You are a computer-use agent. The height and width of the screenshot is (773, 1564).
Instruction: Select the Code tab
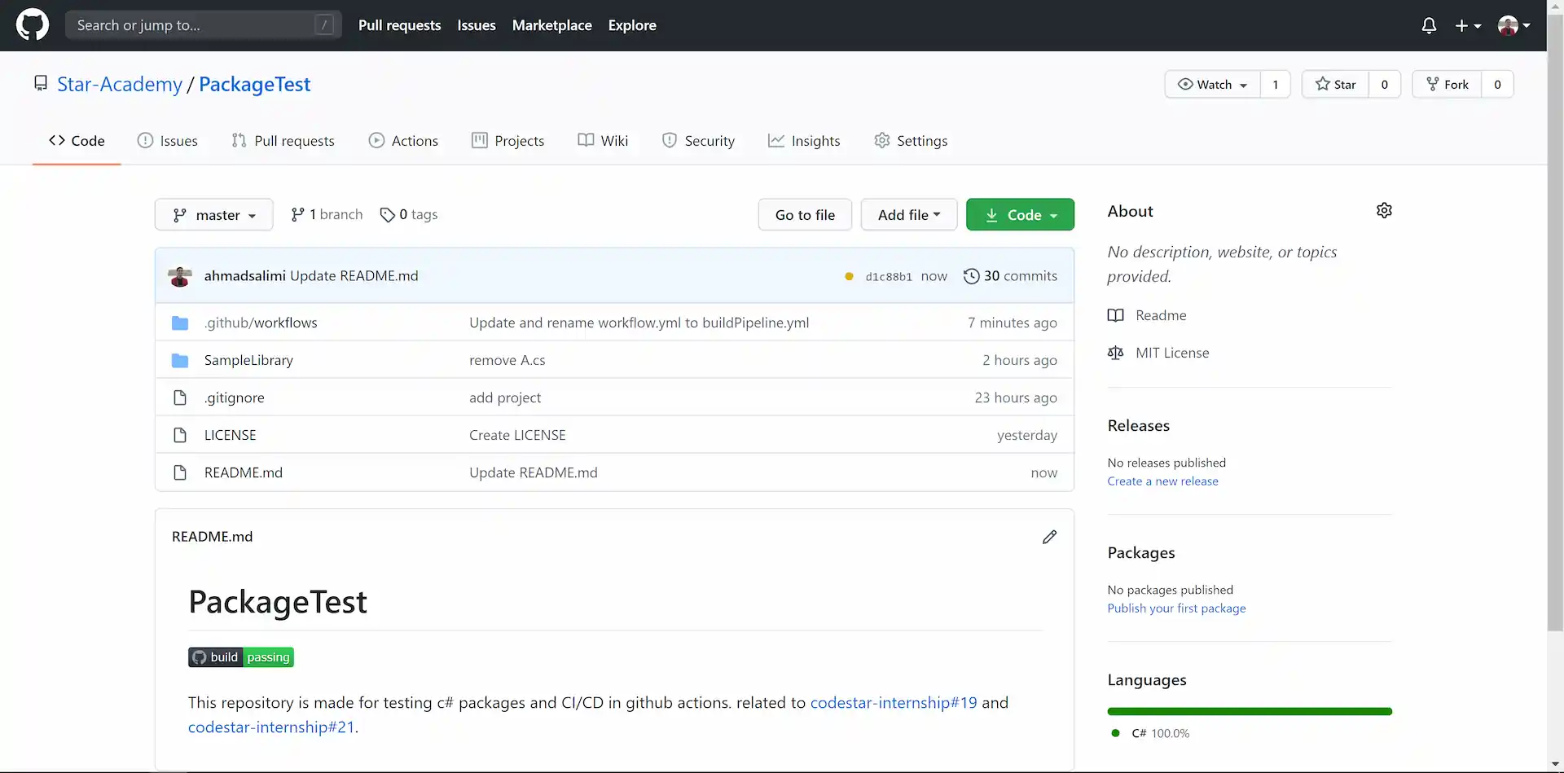[77, 140]
